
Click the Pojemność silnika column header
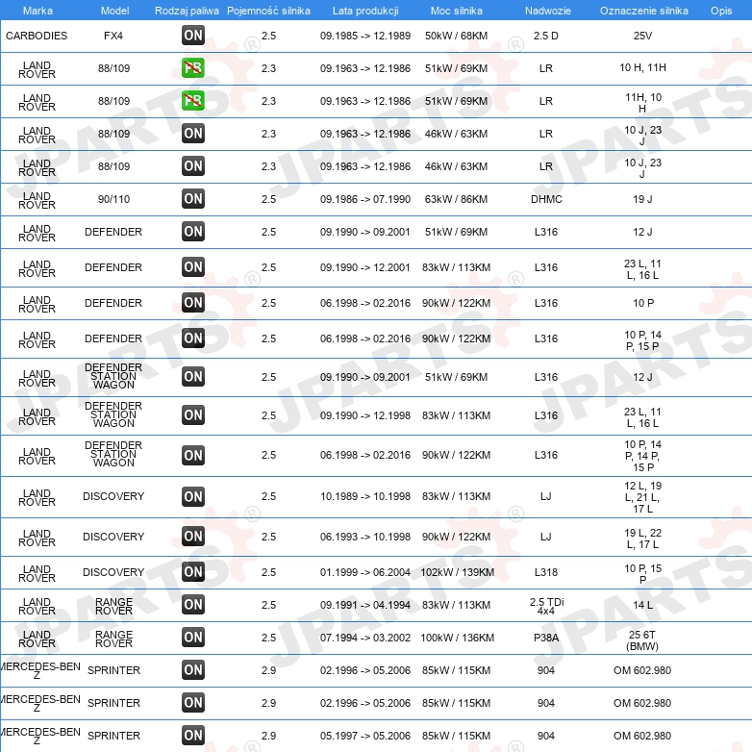[x=268, y=11]
